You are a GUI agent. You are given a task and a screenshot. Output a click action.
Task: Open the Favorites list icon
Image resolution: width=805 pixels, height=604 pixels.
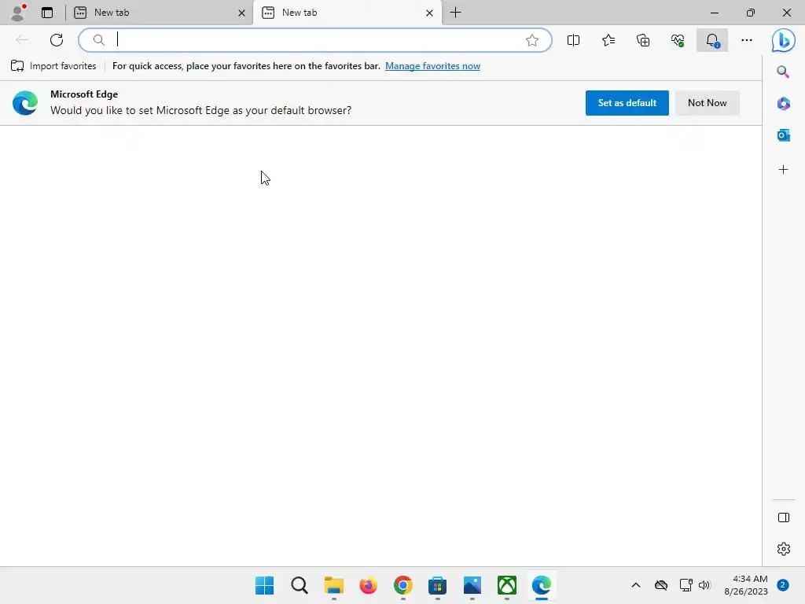(x=608, y=40)
